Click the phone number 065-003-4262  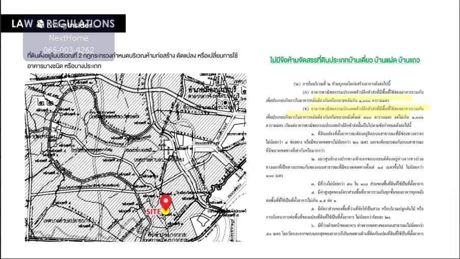[69, 50]
